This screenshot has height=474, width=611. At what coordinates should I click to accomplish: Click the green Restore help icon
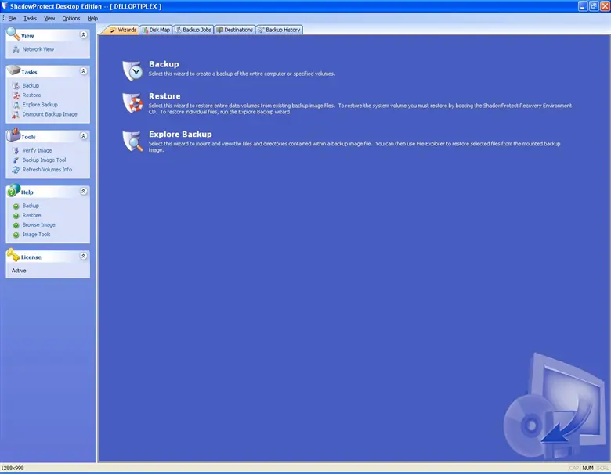click(16, 216)
